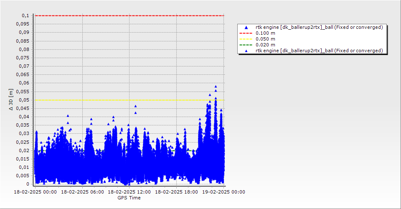Click the 0,02 y-axis tick label
401x209 pixels.
pos(24,150)
